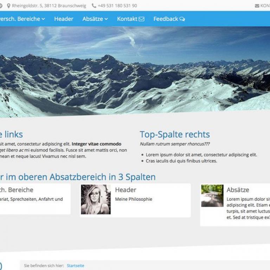Image resolution: width=270 pixels, height=270 pixels.
Task: Click the phone icon in the top bar
Action: pyautogui.click(x=94, y=6)
